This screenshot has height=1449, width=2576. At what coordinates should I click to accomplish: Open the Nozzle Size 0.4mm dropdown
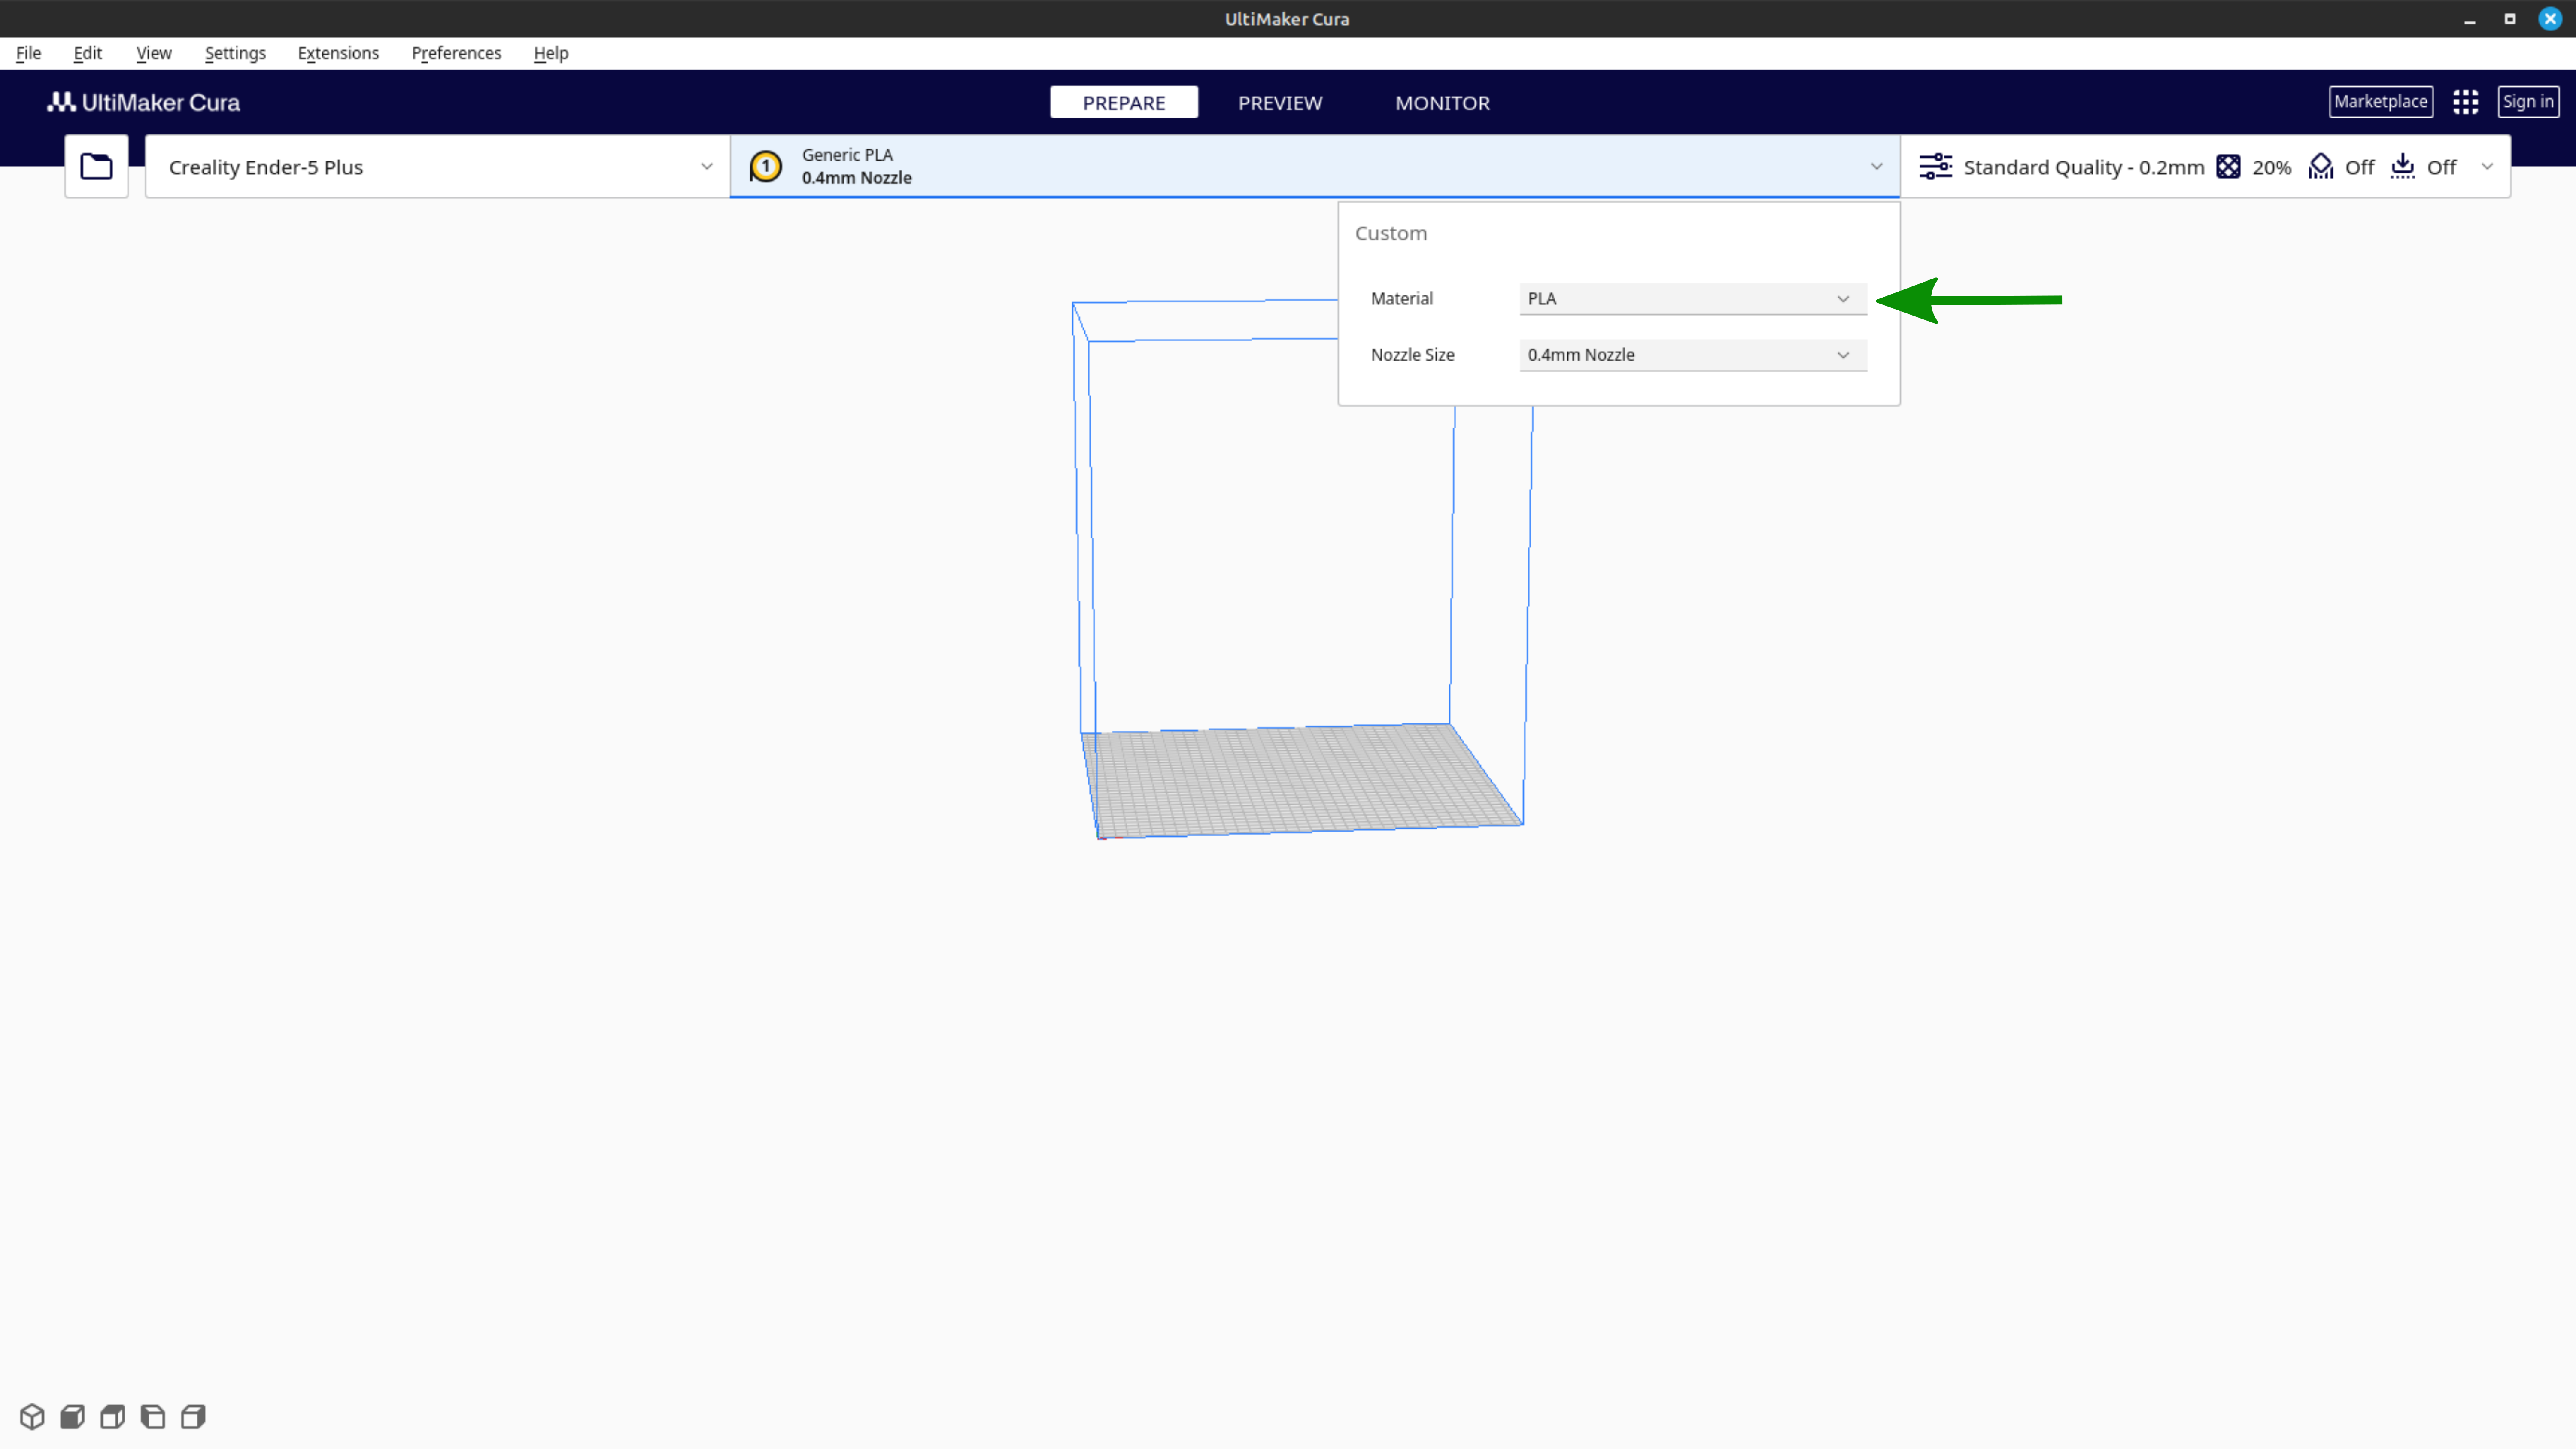(1692, 355)
